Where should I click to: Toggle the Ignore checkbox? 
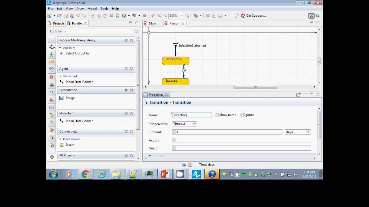pyautogui.click(x=242, y=115)
